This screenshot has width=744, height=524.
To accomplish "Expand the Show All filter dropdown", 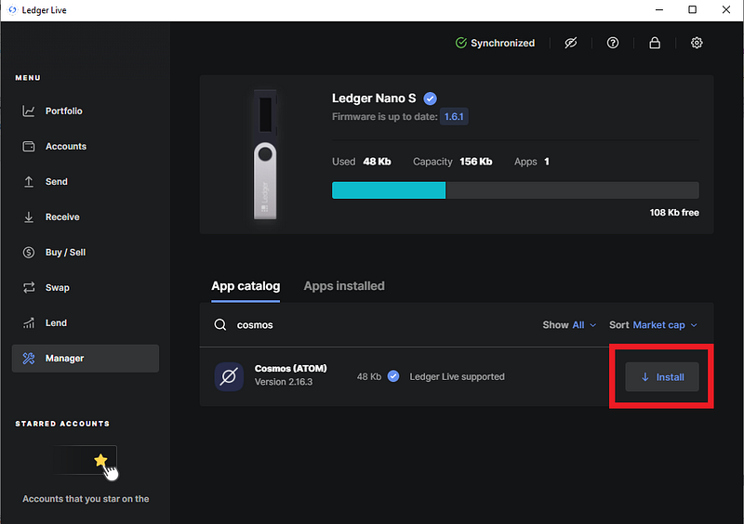I will point(569,325).
